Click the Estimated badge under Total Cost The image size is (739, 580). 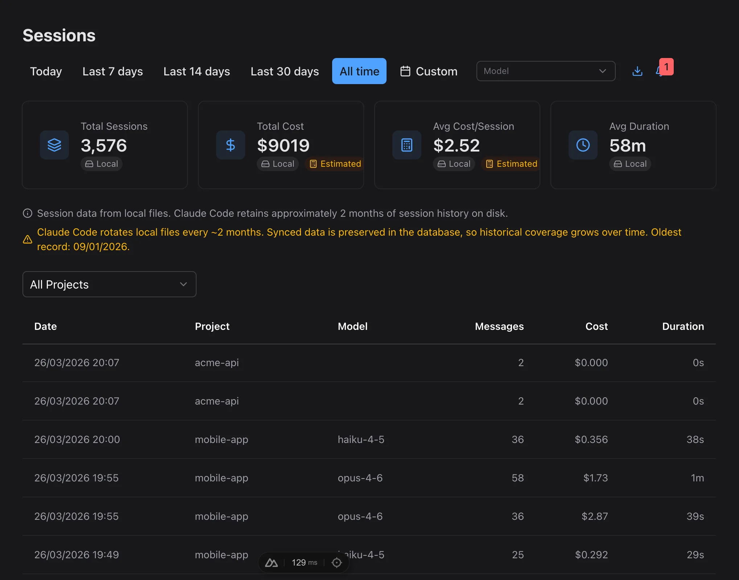tap(335, 164)
